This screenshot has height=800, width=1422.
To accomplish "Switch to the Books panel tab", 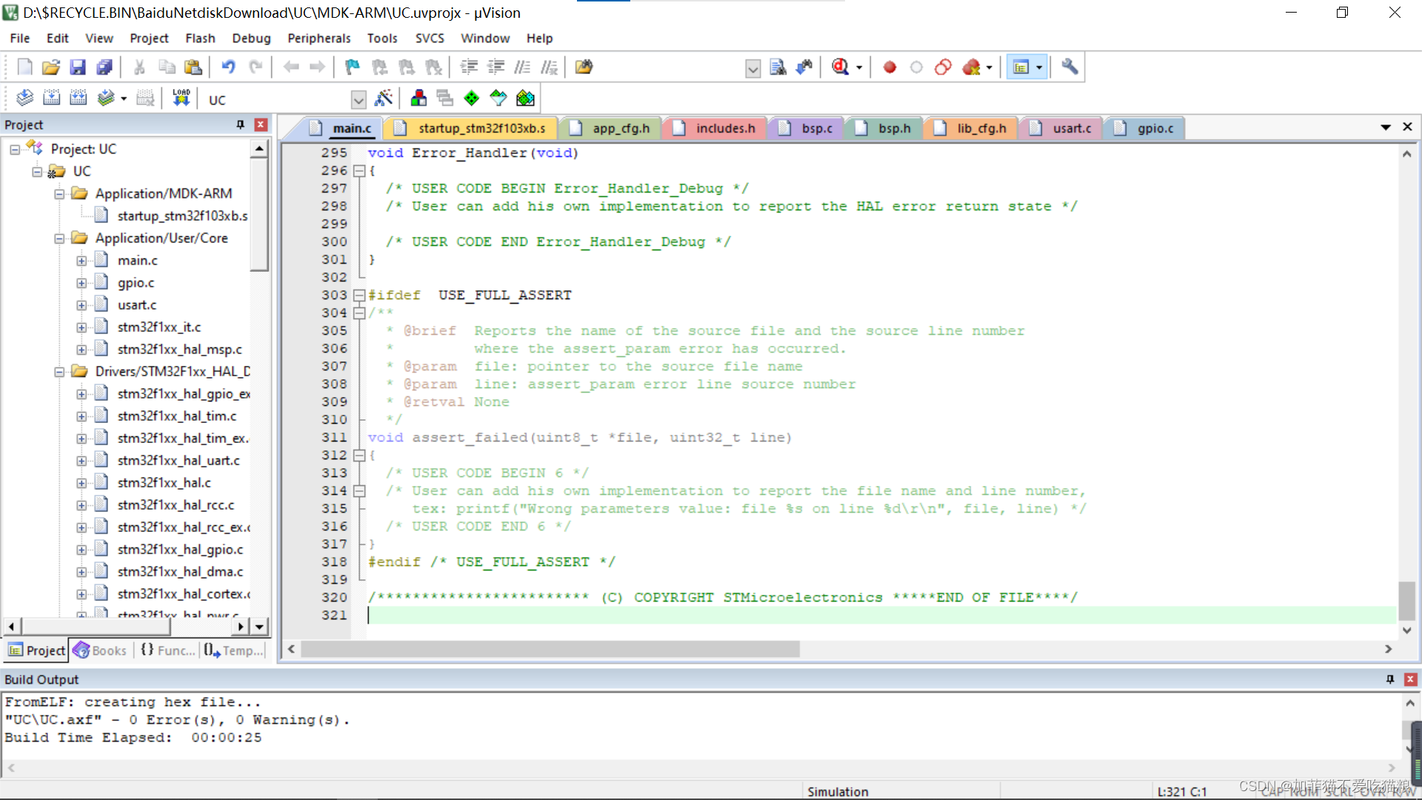I will (x=101, y=650).
